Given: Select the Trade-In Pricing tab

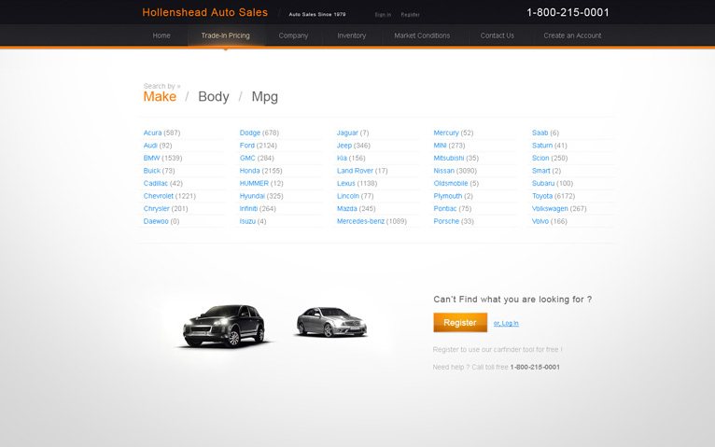Looking at the screenshot, I should (x=225, y=35).
